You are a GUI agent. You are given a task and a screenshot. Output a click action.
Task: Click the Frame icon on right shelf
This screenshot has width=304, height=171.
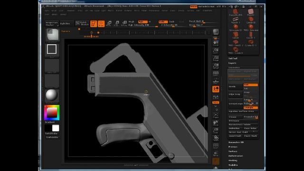click(x=216, y=116)
